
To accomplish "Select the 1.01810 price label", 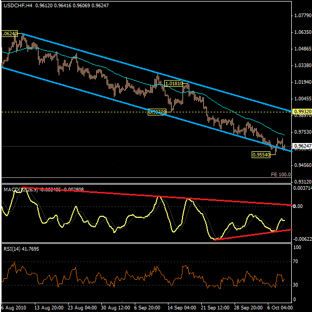I will [174, 84].
